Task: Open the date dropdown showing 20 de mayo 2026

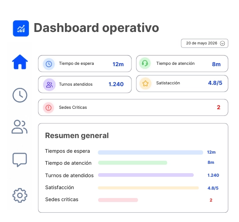Action: [204, 43]
